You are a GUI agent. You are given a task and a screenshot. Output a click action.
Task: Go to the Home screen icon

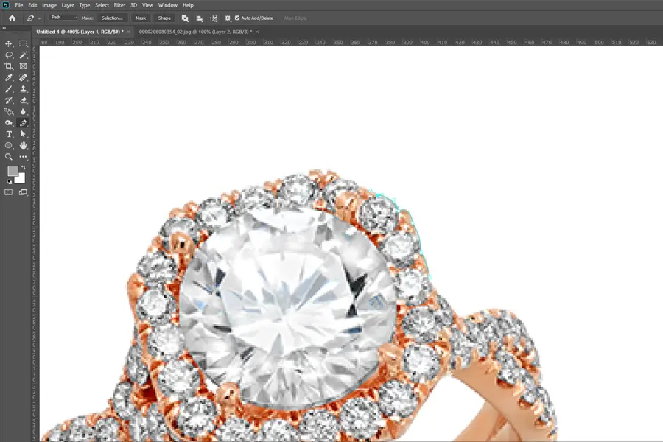(12, 18)
